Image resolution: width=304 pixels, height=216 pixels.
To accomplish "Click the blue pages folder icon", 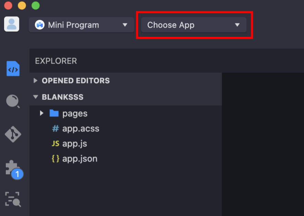I will [x=54, y=113].
